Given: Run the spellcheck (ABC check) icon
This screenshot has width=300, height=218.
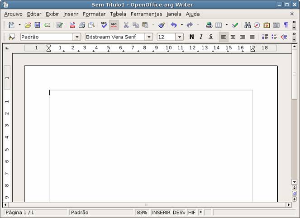Looking at the screenshot, I should [104, 25].
